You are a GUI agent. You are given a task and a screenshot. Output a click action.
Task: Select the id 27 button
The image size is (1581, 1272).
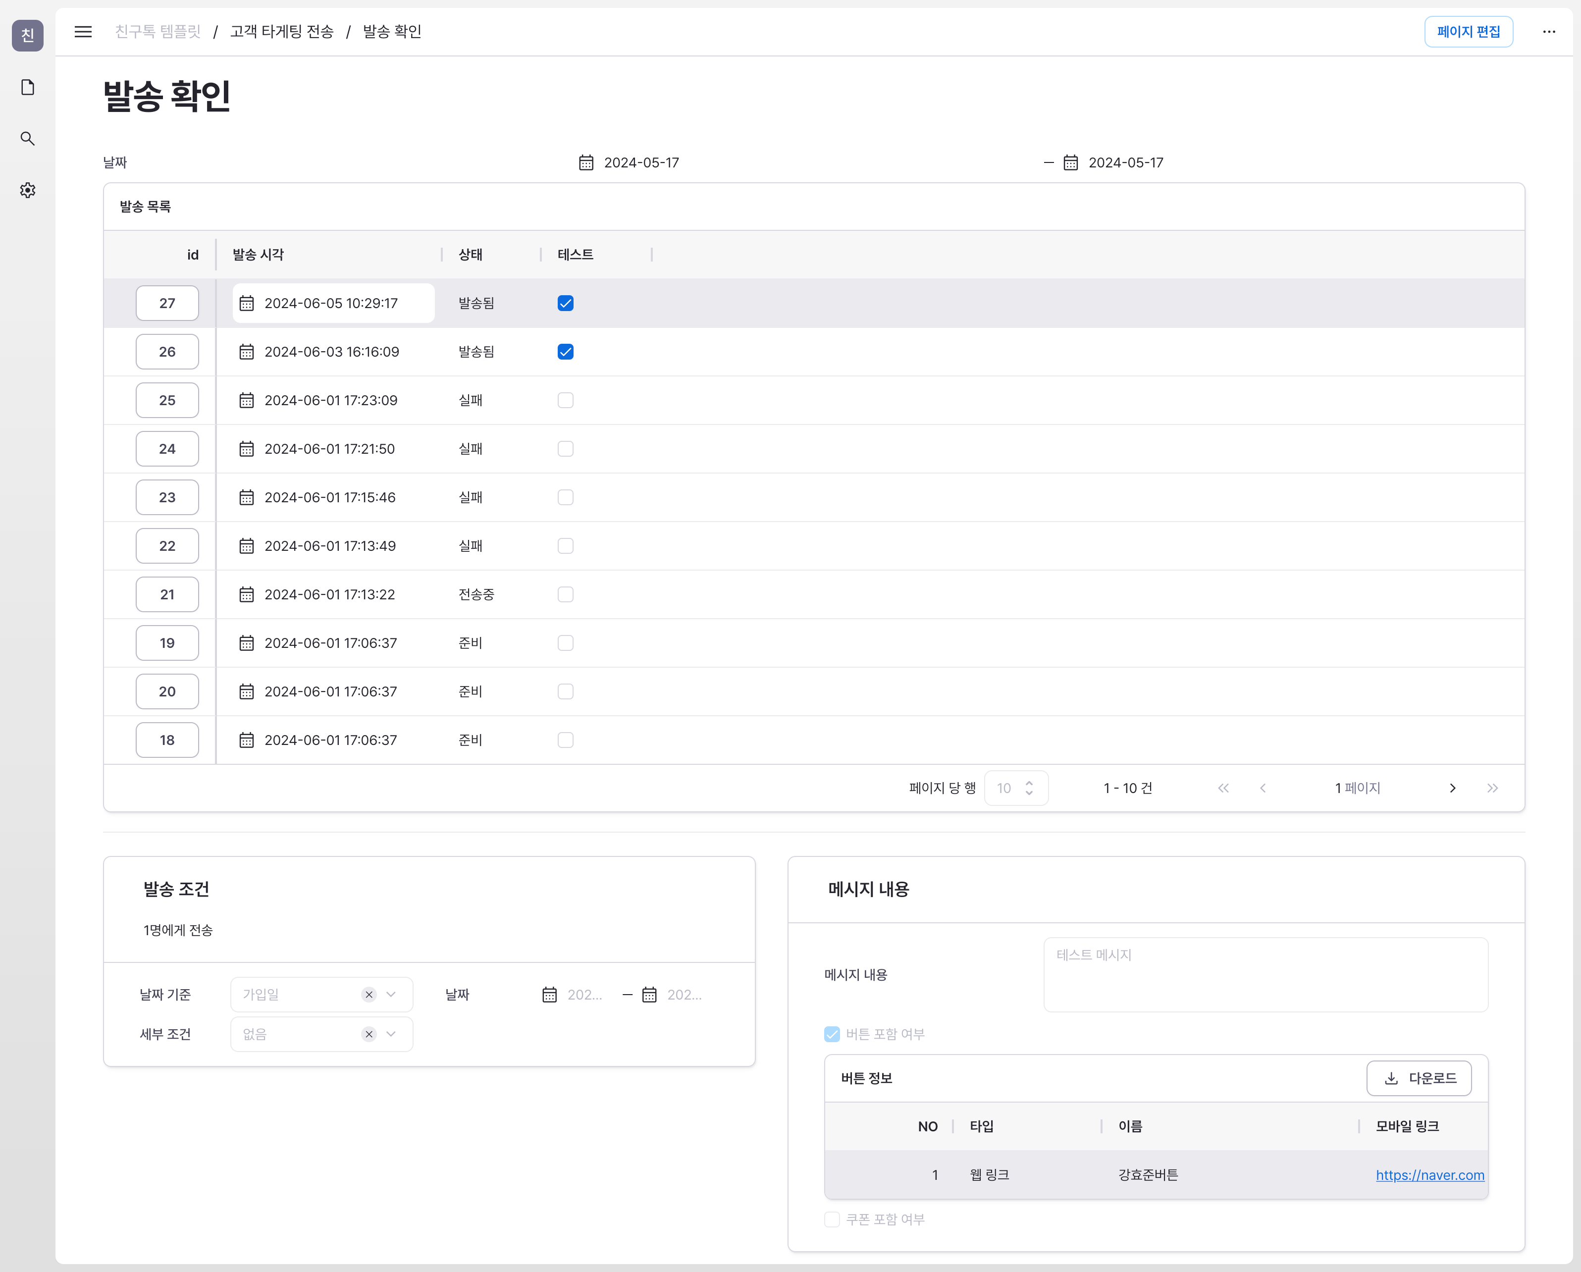[x=167, y=304]
